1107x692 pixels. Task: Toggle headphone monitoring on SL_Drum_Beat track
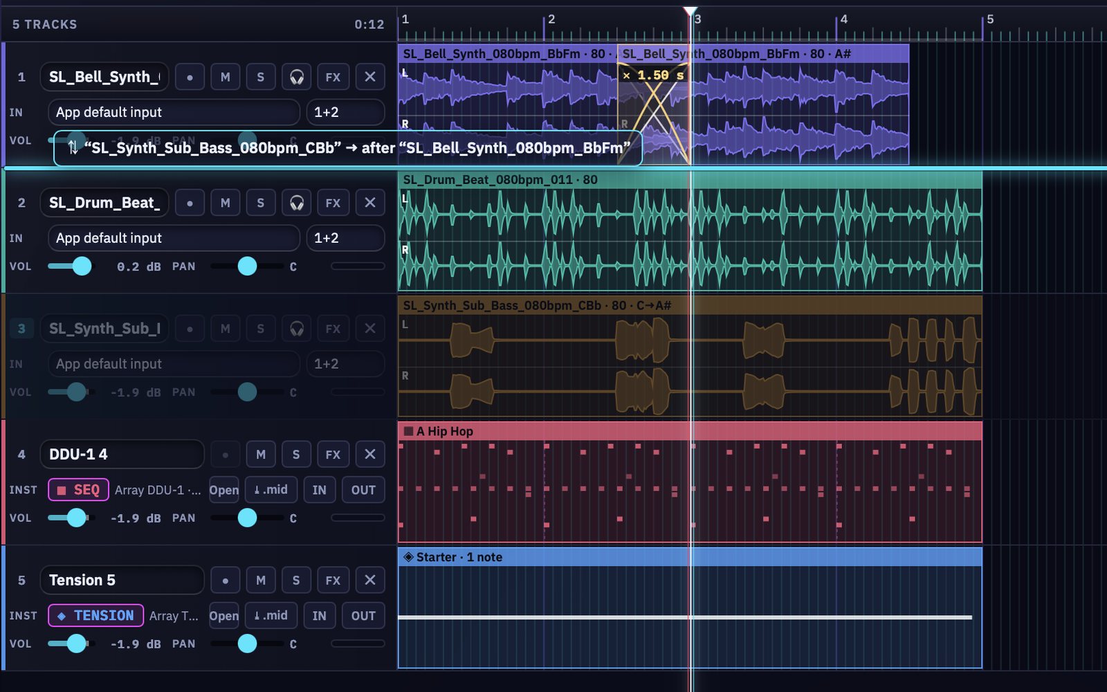click(297, 203)
